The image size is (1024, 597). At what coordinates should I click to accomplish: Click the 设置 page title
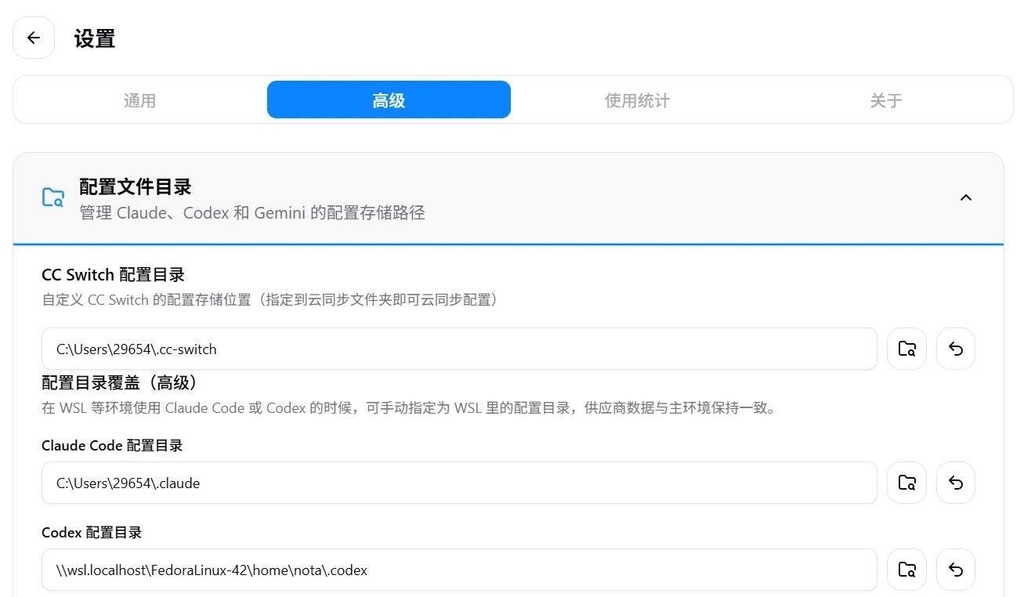pos(95,38)
